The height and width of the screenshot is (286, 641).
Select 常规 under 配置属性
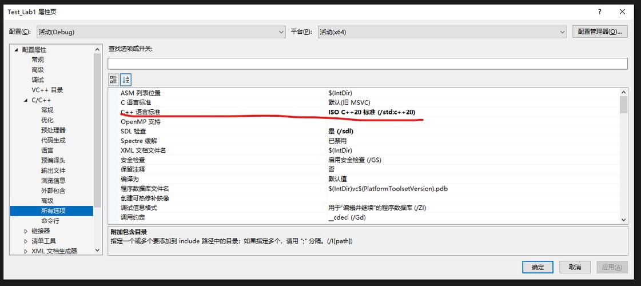point(38,59)
